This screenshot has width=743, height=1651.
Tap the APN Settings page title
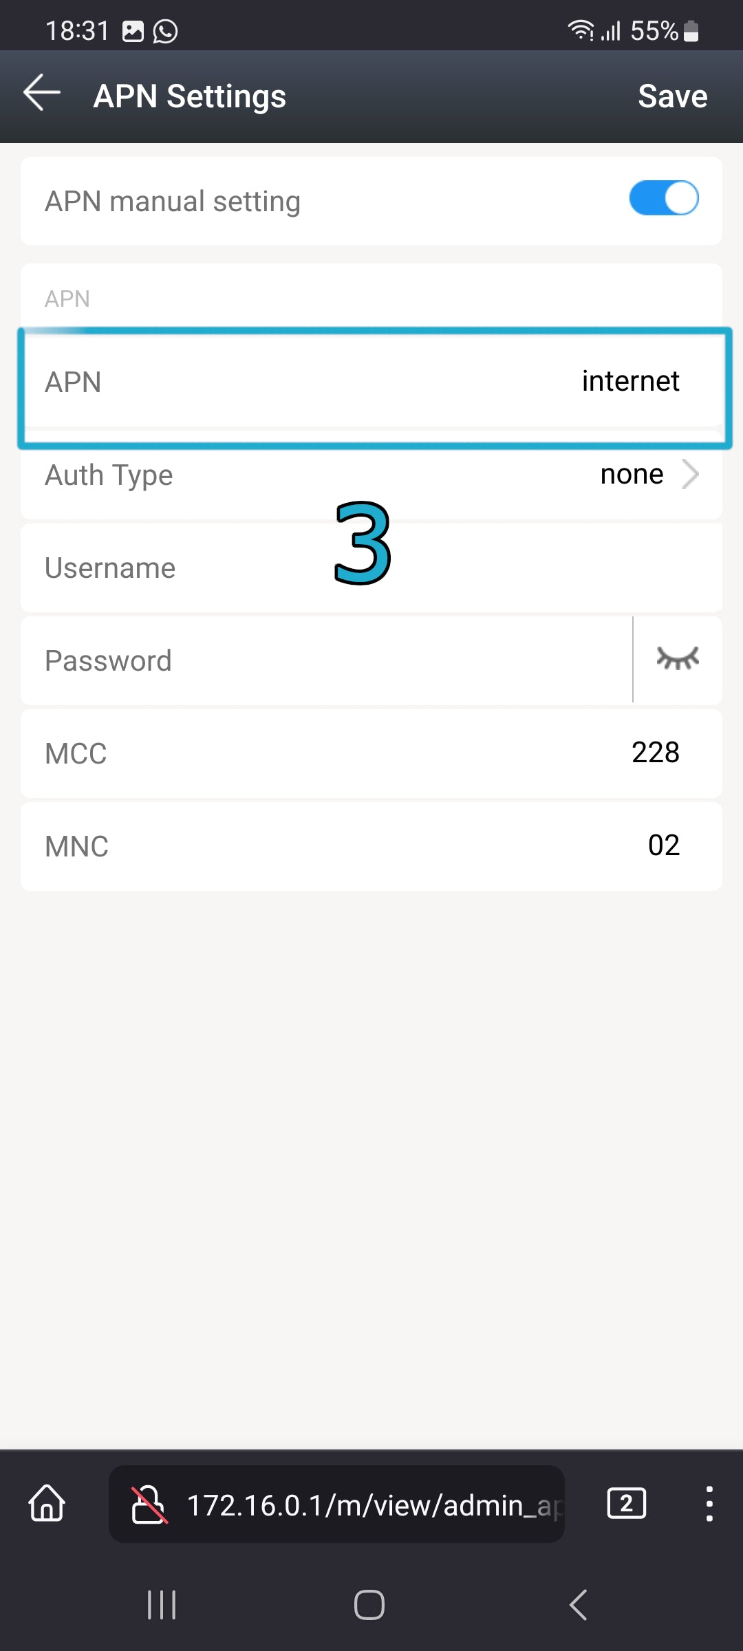[x=190, y=96]
